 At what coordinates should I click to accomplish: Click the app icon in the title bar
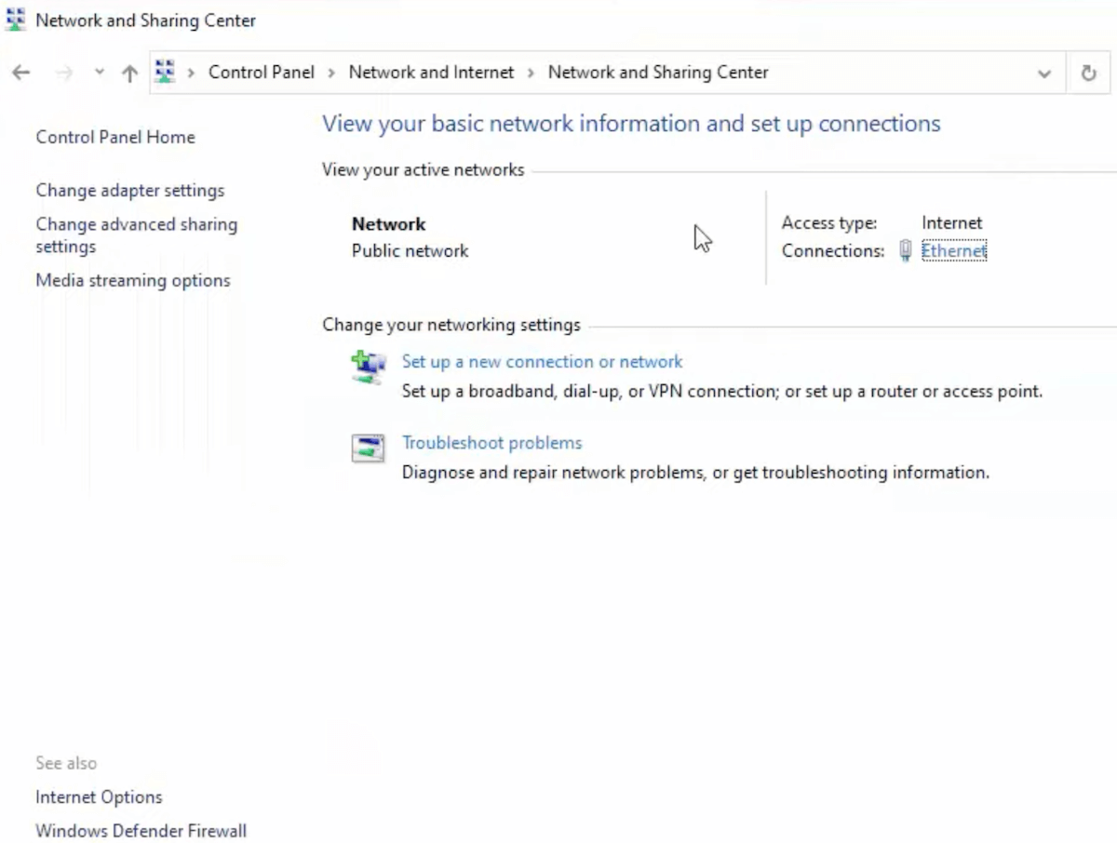tap(15, 19)
